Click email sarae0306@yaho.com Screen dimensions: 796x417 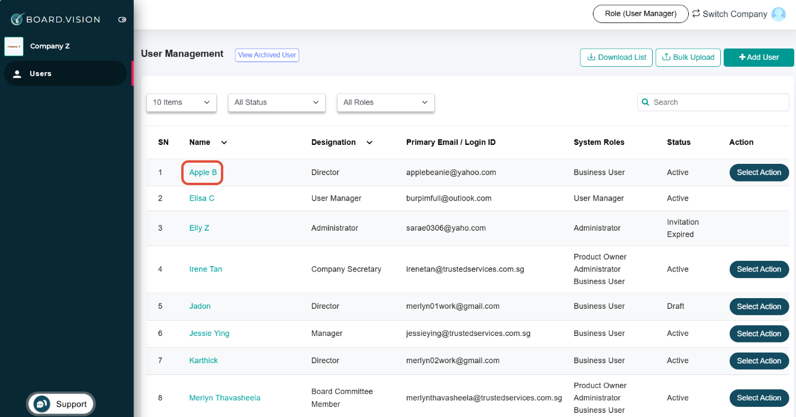[446, 228]
